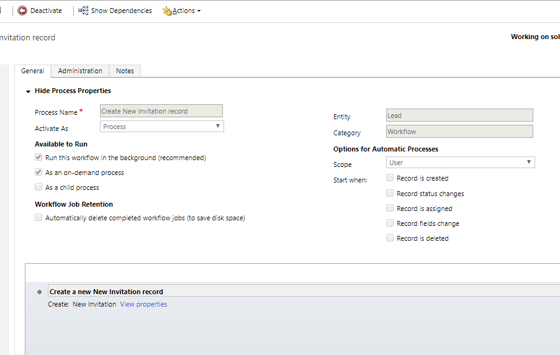The image size is (560, 355).
Task: Click the Process Name input field
Action: click(x=161, y=111)
